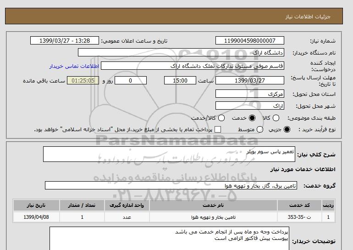Click the label ساعت باقی مانده
This screenshot has width=353, height=250.
pyautogui.click(x=44, y=81)
